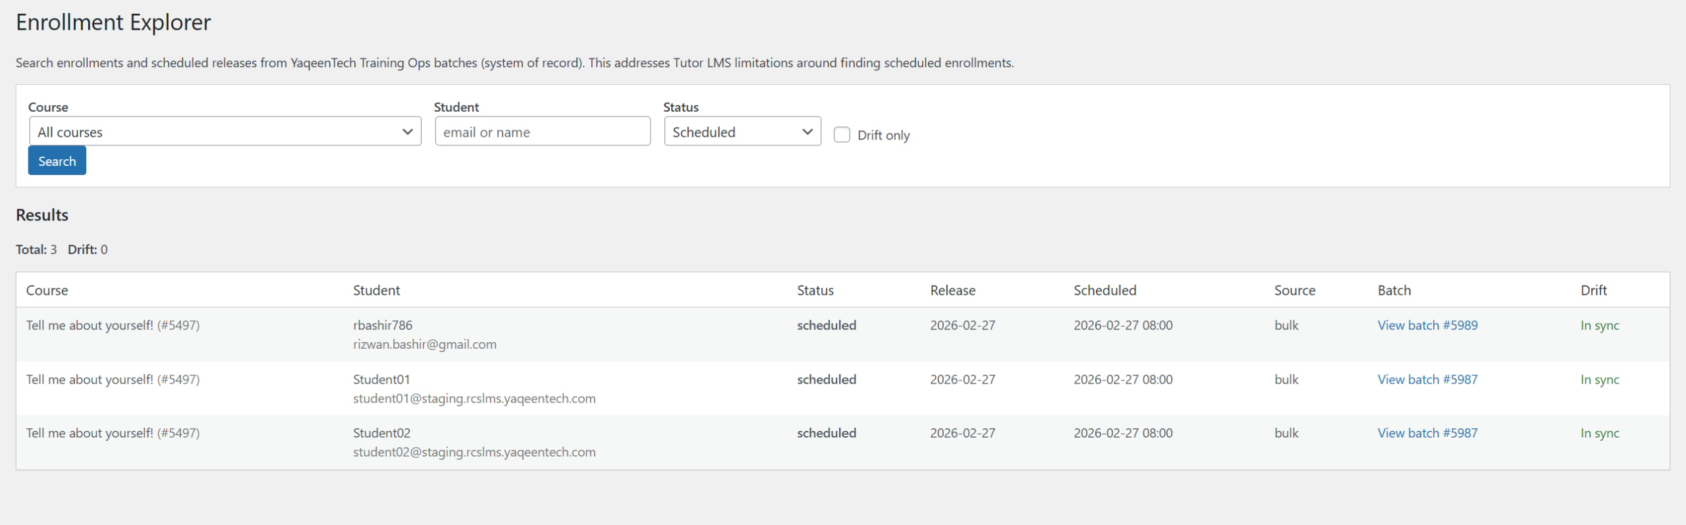Image resolution: width=1686 pixels, height=525 pixels.
Task: Click the Drift column header
Action: click(1593, 290)
